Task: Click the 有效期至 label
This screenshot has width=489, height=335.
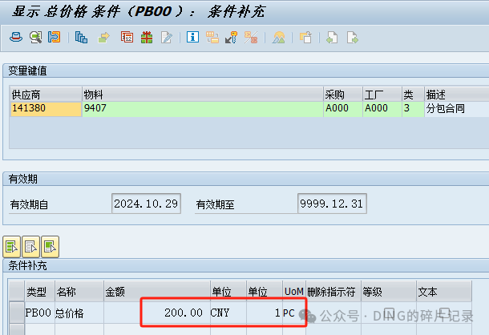Action: [x=215, y=204]
